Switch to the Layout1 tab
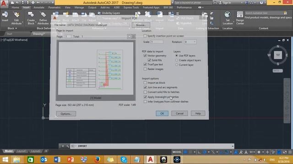Image resolution: width=293 pixels, height=164 pixels. click(22, 151)
